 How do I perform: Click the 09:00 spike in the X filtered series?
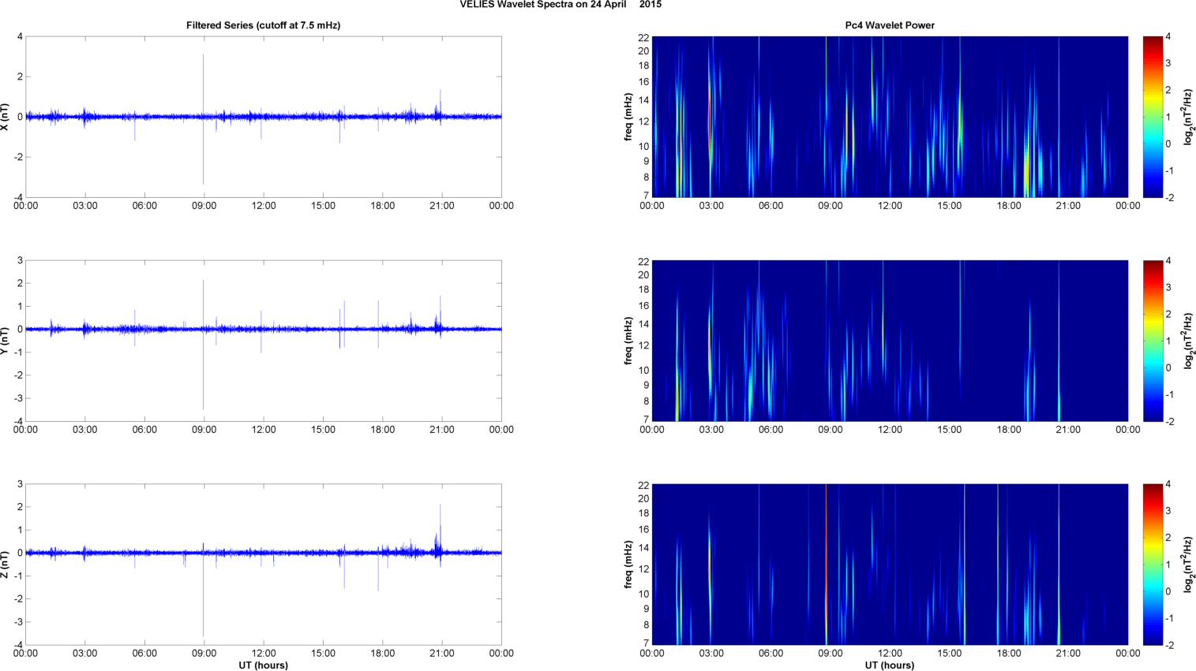[204, 87]
